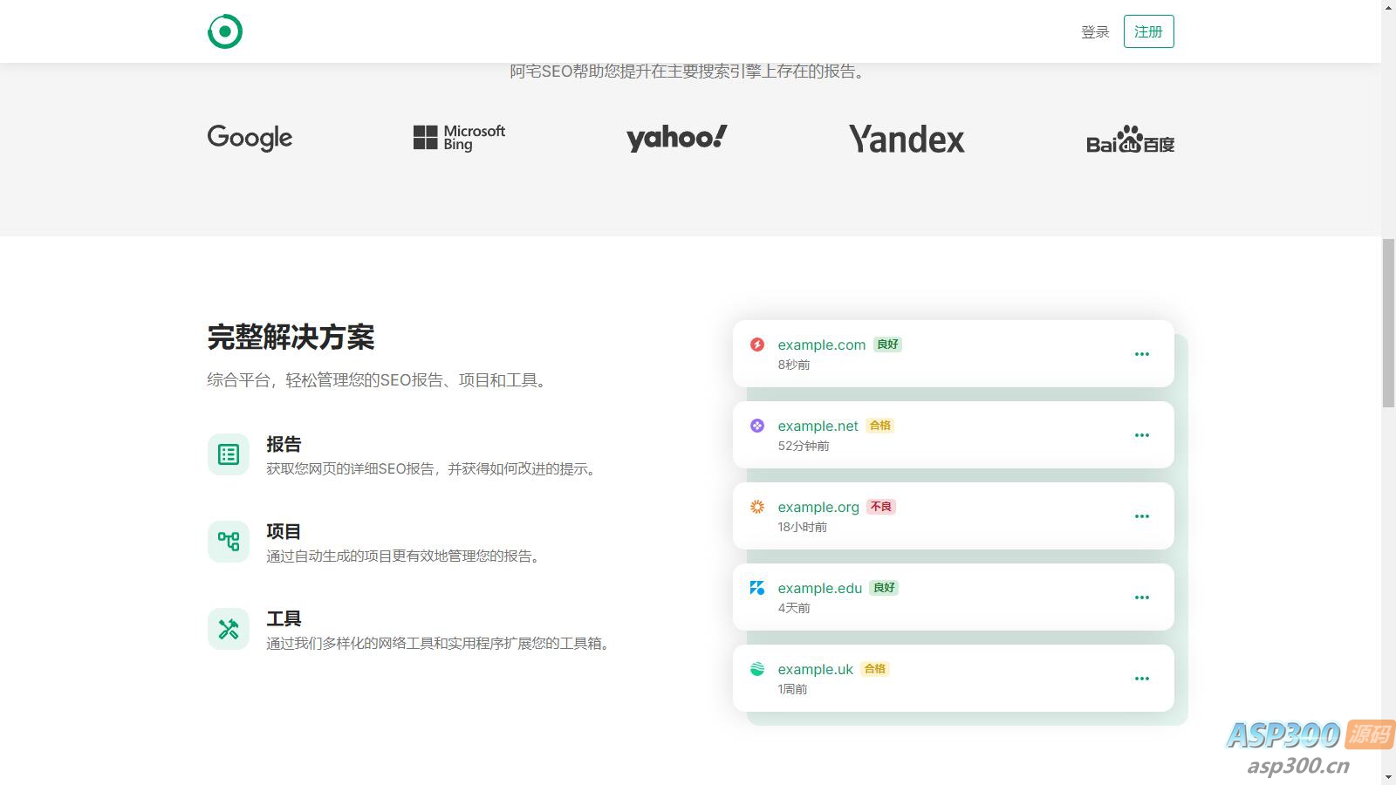Open the example.org report link

pyautogui.click(x=818, y=507)
